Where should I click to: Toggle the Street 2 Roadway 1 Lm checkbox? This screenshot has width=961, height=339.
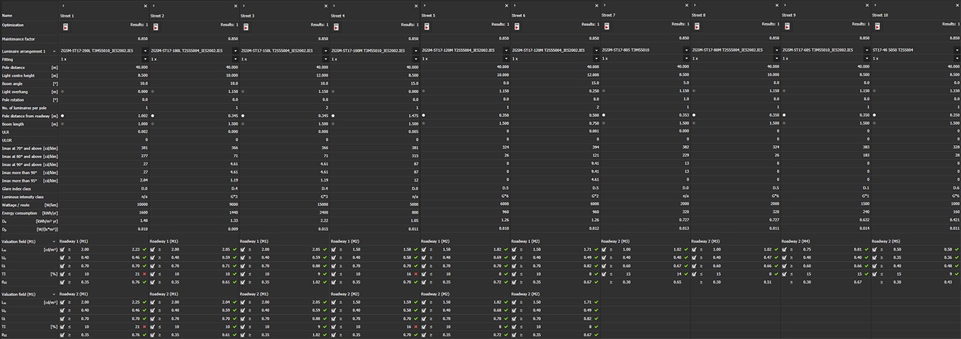(154, 250)
